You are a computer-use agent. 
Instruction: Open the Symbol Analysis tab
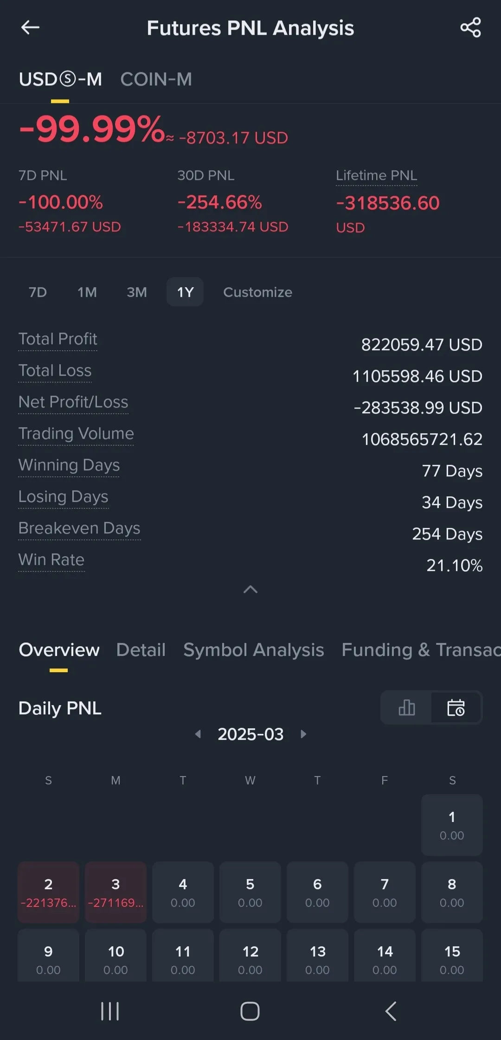(253, 650)
